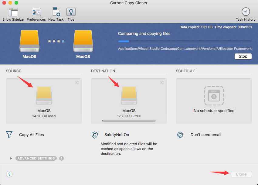This screenshot has width=258, height=185.
Task: Click the SCHEDULE section heading
Action: 185,71
